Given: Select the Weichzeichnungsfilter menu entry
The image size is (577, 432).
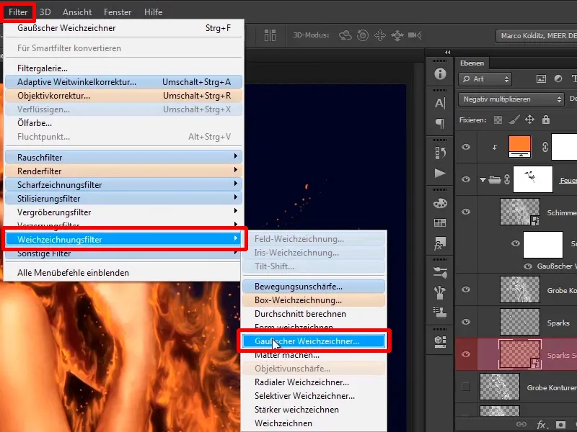Looking at the screenshot, I should 123,240.
